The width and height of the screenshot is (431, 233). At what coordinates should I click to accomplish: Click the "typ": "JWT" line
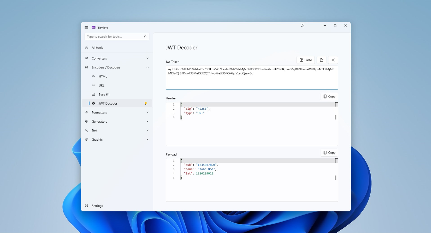click(x=194, y=113)
